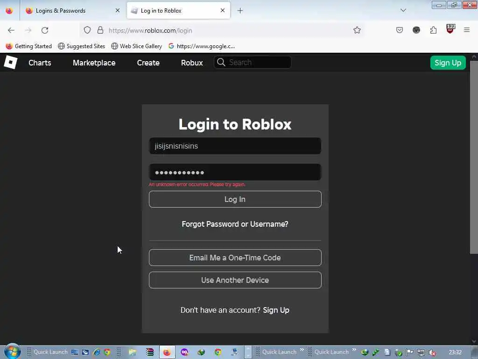View site security via the padlock icon
The height and width of the screenshot is (359, 478).
pyautogui.click(x=100, y=30)
